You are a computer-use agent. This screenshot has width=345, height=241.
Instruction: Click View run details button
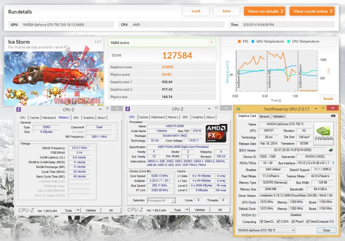point(264,11)
